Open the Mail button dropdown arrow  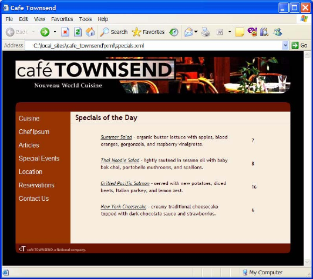click(x=196, y=32)
